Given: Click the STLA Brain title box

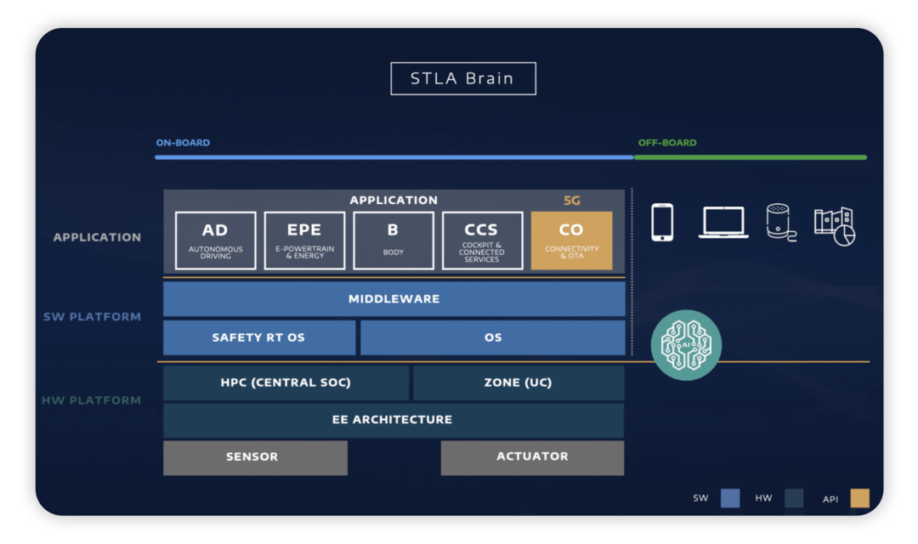Looking at the screenshot, I should 463,78.
